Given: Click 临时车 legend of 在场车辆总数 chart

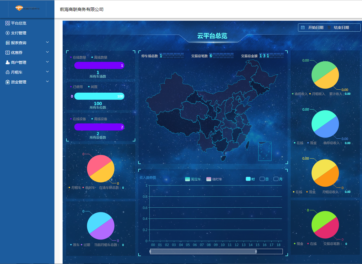Looking at the screenshot, I should pyautogui.click(x=89, y=188).
